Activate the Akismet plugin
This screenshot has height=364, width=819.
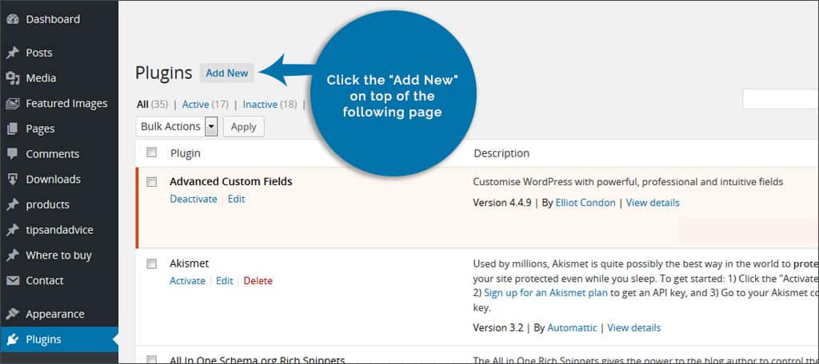pyautogui.click(x=187, y=281)
